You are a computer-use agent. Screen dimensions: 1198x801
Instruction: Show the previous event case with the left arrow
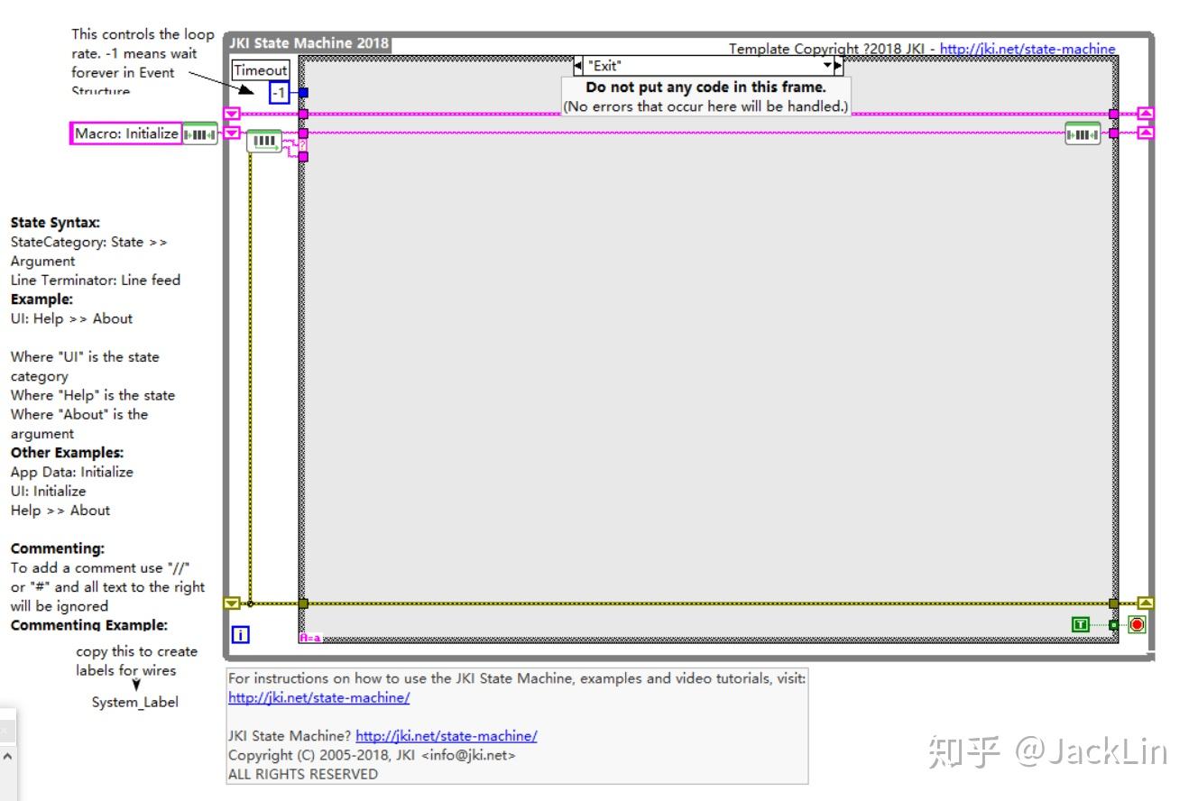pyautogui.click(x=579, y=65)
